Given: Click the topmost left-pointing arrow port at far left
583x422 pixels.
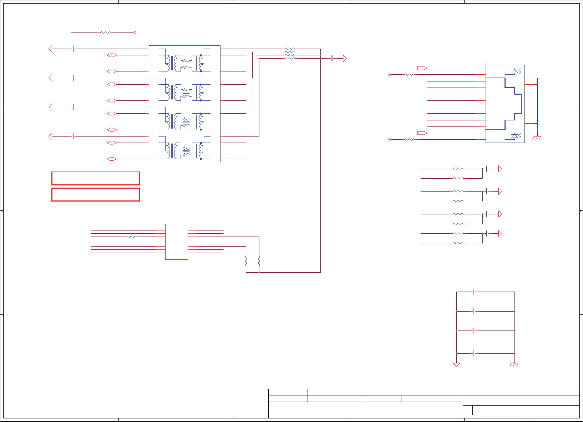Looking at the screenshot, I should pos(50,49).
